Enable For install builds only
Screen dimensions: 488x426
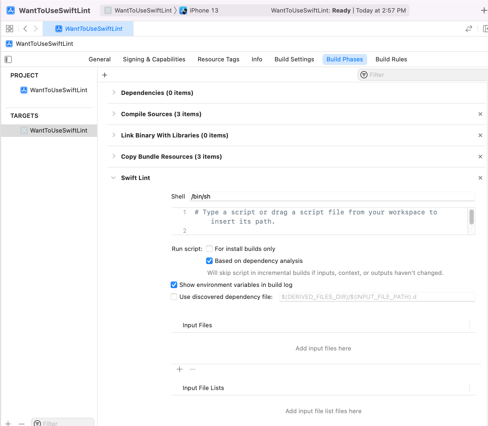click(209, 249)
